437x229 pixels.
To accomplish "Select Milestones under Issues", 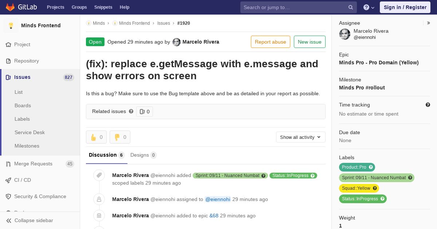I will 27,146.
